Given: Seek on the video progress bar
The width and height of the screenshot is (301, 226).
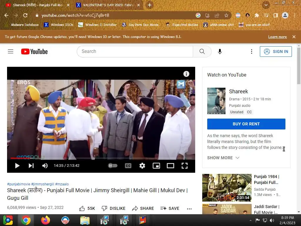Looking at the screenshot, I should [x=101, y=158].
